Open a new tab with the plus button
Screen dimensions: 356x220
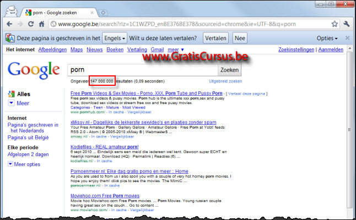103,13
